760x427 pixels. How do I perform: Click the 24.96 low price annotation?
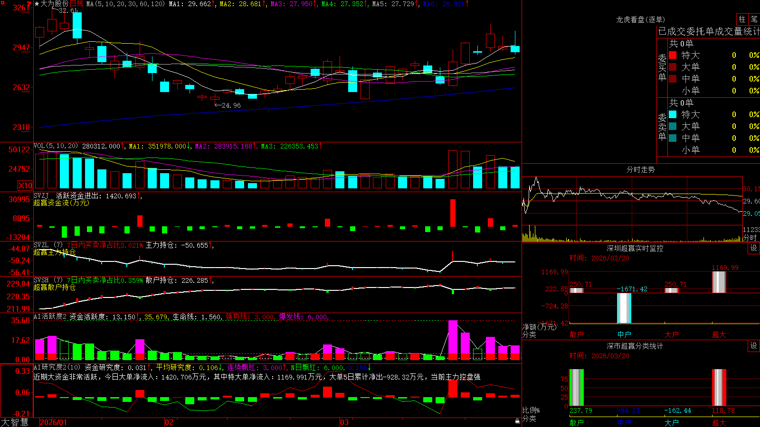coord(231,105)
